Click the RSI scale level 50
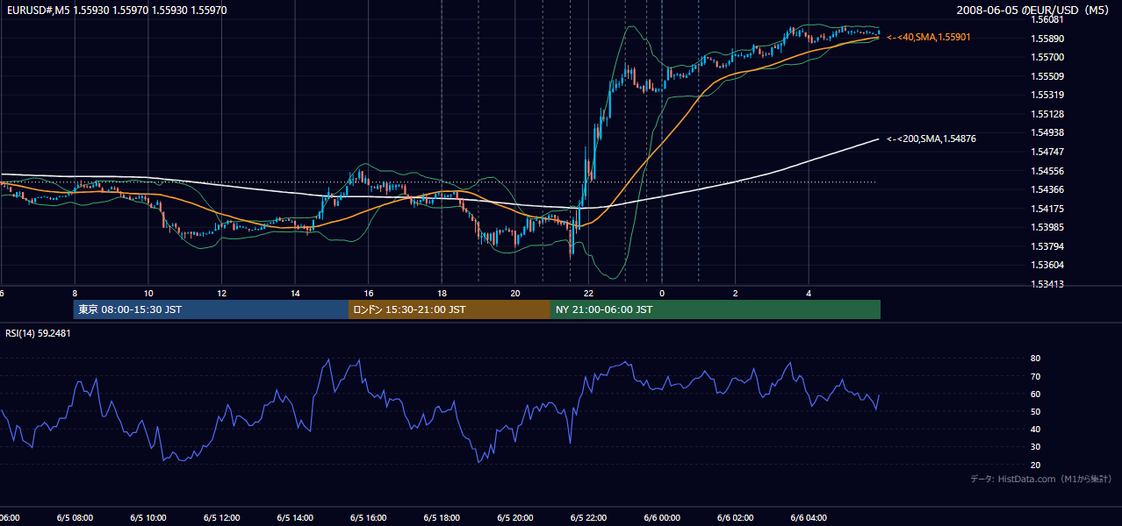 click(1035, 411)
